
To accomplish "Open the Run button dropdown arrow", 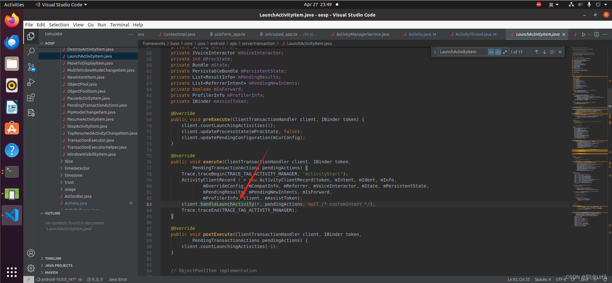I will (589, 34).
